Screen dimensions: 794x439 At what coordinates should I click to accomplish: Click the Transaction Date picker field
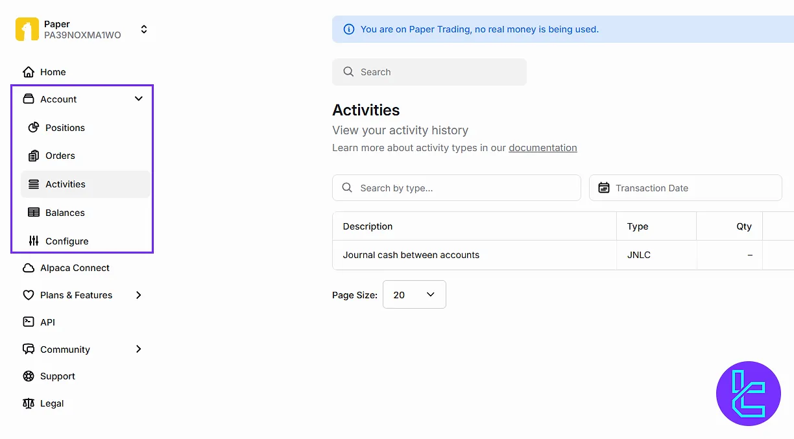click(685, 188)
